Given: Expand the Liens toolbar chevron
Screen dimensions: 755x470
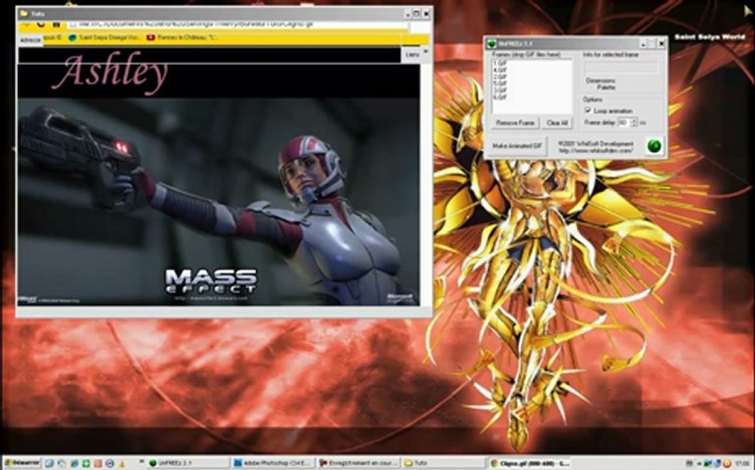Looking at the screenshot, I should click(425, 51).
